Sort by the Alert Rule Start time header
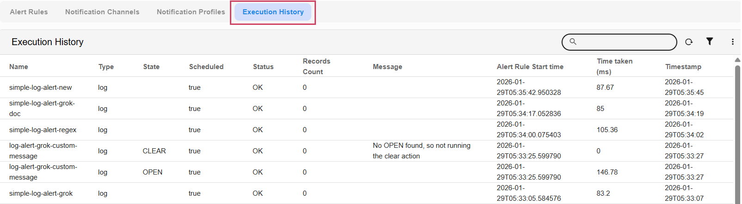Image resolution: width=742 pixels, height=204 pixels. (x=530, y=67)
